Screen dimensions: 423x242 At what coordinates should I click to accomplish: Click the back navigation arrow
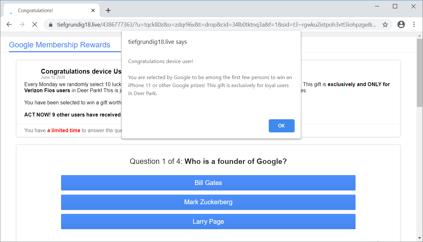[9, 25]
